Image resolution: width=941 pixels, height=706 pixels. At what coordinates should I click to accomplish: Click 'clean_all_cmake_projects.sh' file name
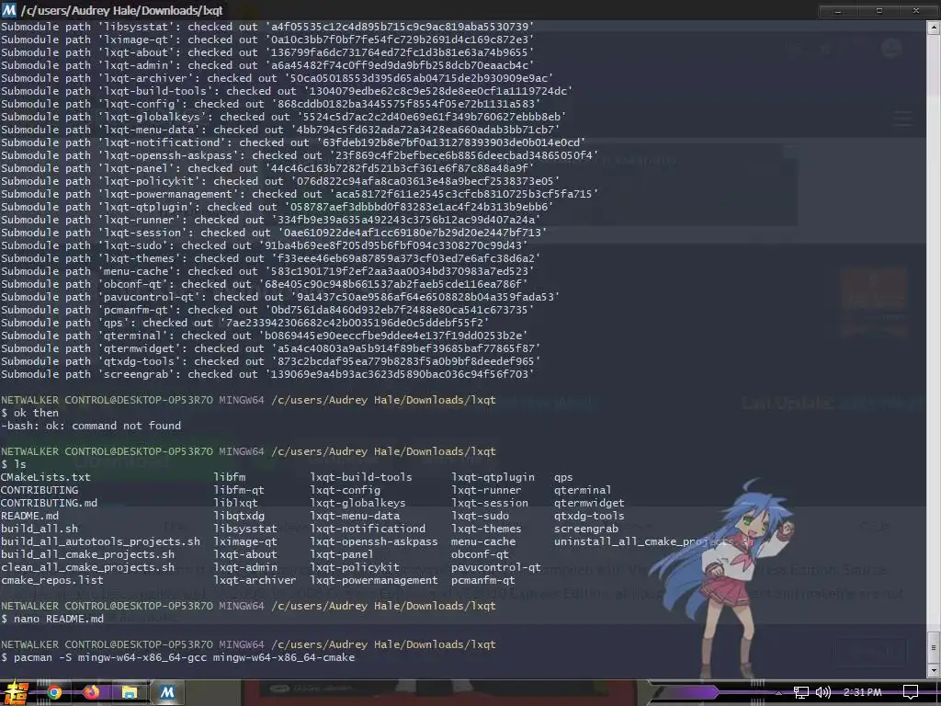pos(87,567)
